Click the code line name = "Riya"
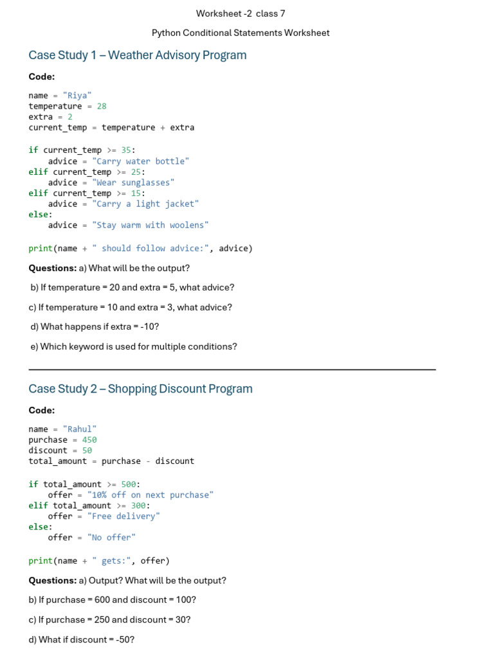Image resolution: width=494 pixels, height=658 pixels. (60, 95)
